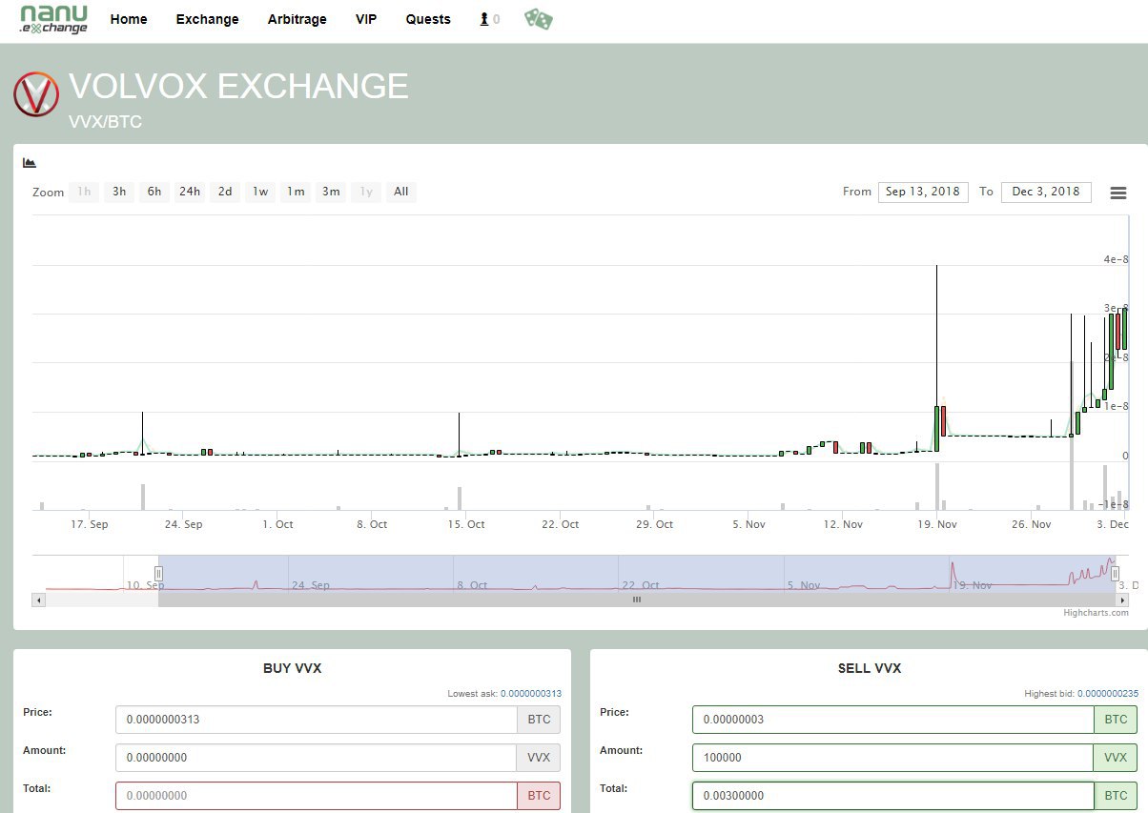Set chart zoom to 1w
Screen dimensions: 1148x813
tap(260, 192)
